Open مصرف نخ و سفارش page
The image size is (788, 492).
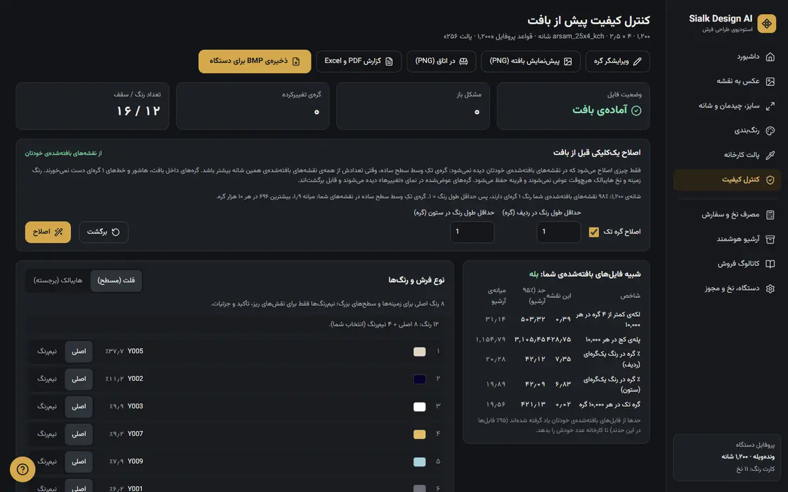(727, 215)
